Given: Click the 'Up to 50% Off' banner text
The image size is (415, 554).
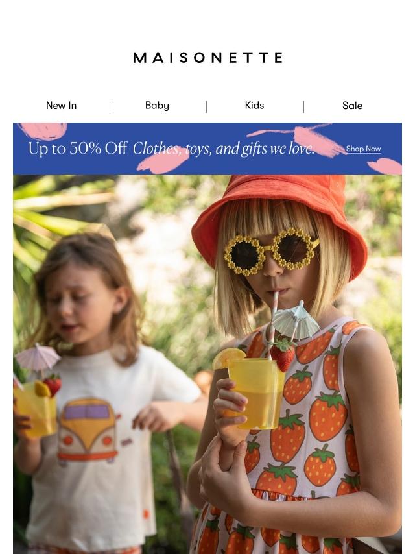Looking at the screenshot, I should [x=78, y=149].
